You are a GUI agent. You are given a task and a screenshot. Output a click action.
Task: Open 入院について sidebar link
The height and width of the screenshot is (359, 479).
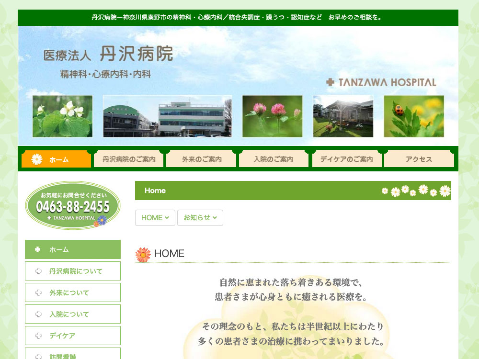point(73,314)
